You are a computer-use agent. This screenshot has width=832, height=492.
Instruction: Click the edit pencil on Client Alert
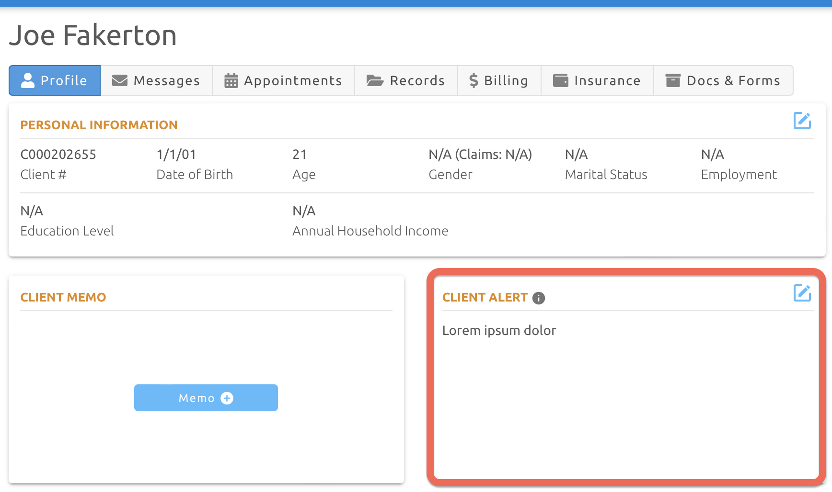[x=803, y=293]
